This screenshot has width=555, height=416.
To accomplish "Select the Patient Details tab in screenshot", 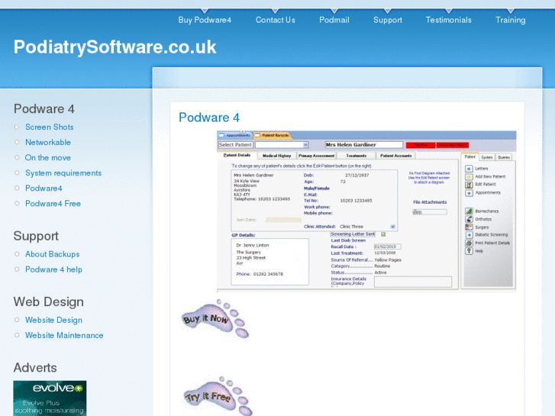I will click(x=237, y=155).
